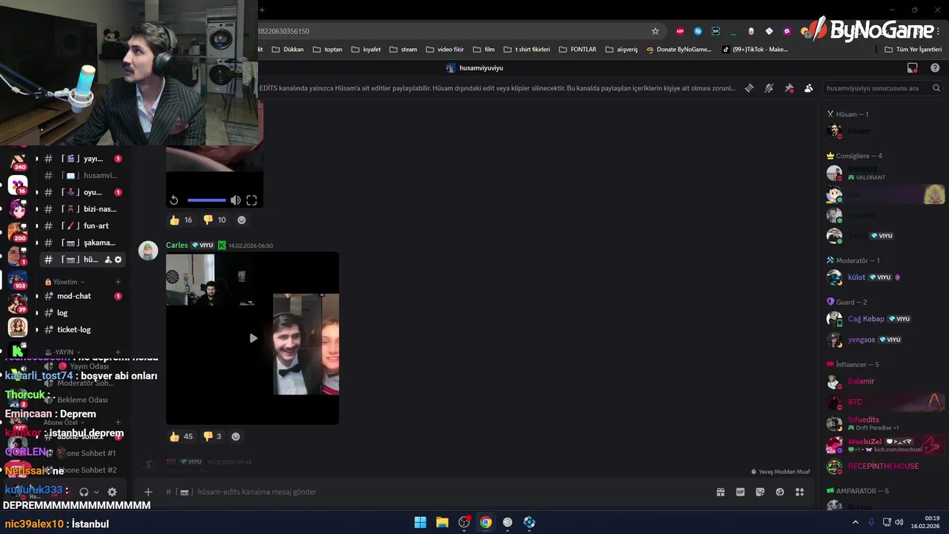Open the Threads icon in channel header
This screenshot has height=534, width=949.
point(750,88)
